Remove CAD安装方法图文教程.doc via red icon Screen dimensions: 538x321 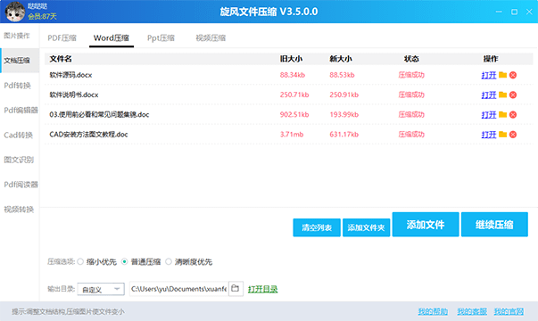[513, 135]
